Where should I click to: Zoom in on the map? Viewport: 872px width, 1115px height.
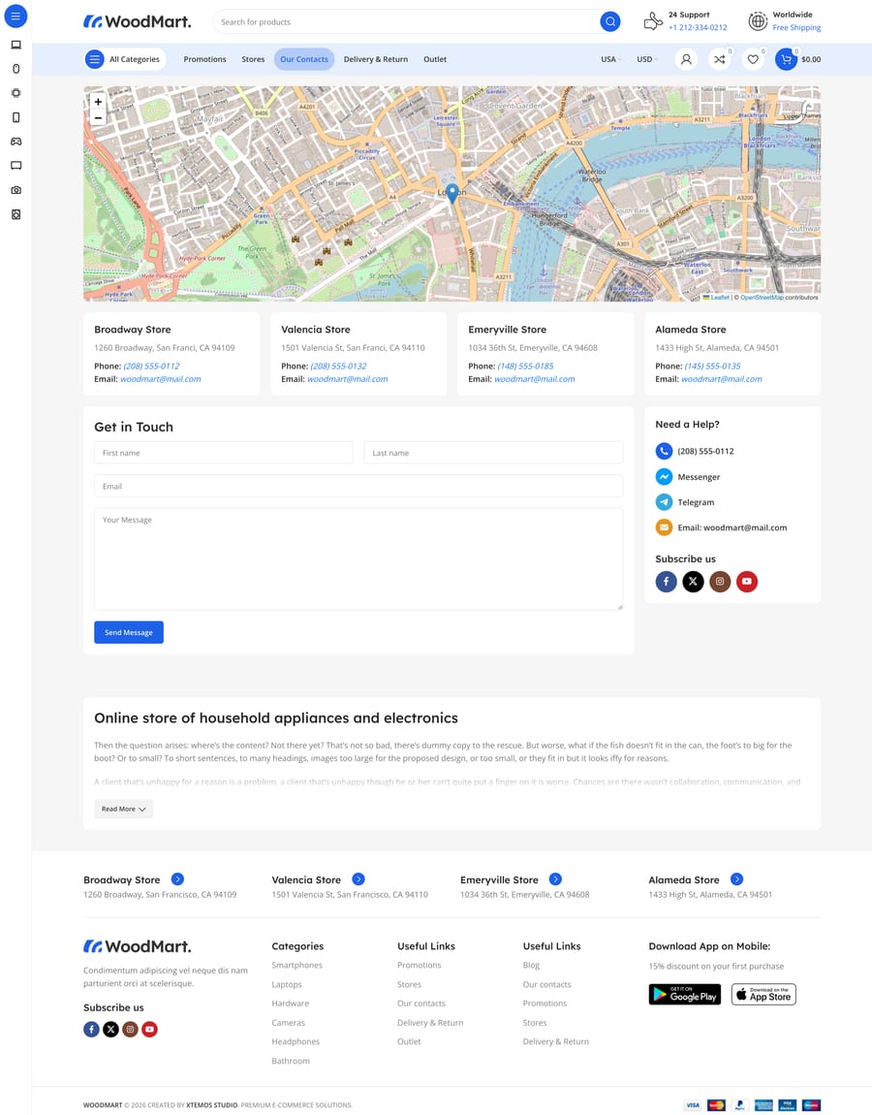pyautogui.click(x=98, y=102)
